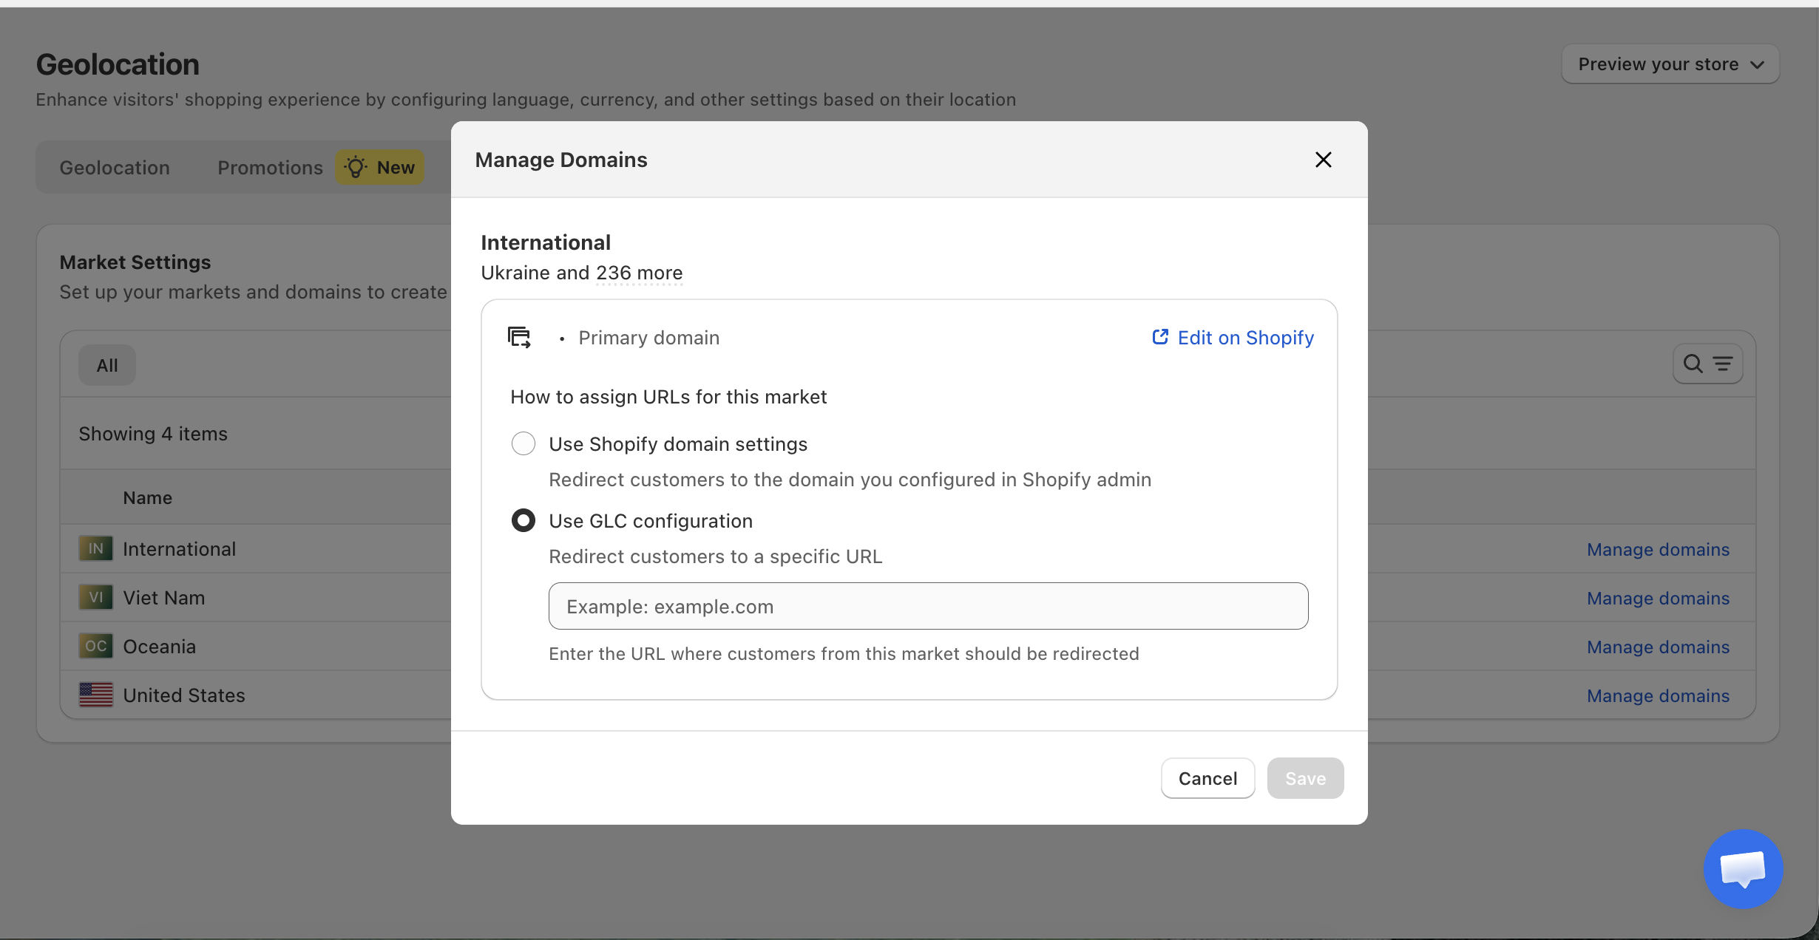This screenshot has width=1819, height=940.
Task: Open the chat support bubble
Action: 1743,869
